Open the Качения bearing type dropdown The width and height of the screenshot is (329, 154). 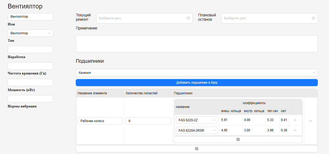tap(197, 73)
